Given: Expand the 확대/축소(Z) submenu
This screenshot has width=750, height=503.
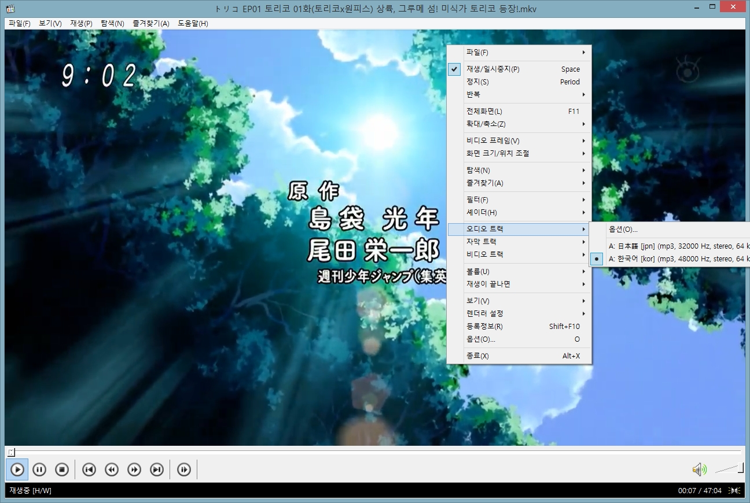Looking at the screenshot, I should coord(519,124).
